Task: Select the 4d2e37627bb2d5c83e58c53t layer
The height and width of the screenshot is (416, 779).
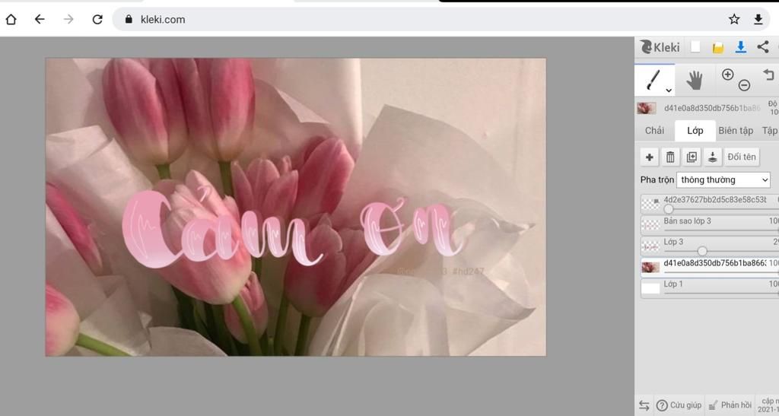Action: point(710,204)
